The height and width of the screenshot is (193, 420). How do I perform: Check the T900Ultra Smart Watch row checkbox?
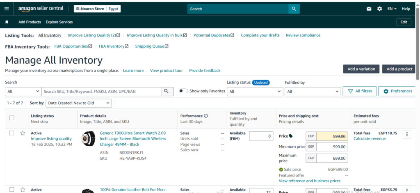(x=12, y=133)
